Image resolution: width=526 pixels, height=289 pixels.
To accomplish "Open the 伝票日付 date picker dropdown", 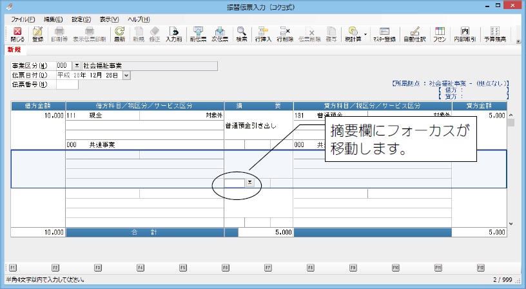I will tap(126, 75).
